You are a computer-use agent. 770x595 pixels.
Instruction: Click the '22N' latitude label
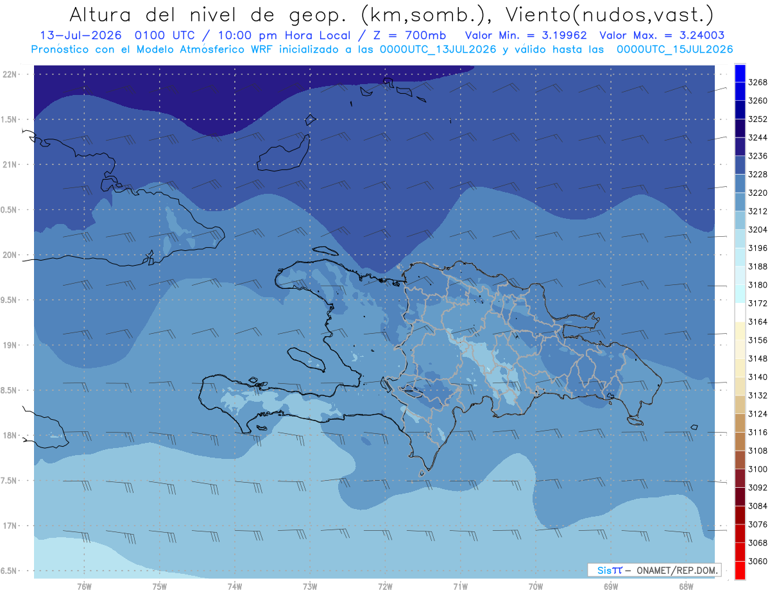click(11, 74)
